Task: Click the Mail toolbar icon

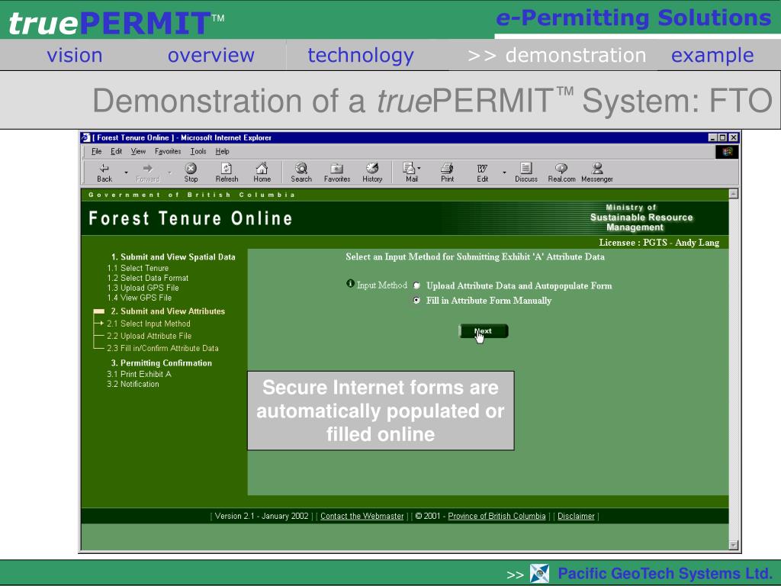Action: (410, 172)
